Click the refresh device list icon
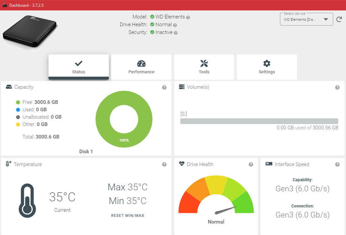The width and height of the screenshot is (346, 235). tap(339, 19)
